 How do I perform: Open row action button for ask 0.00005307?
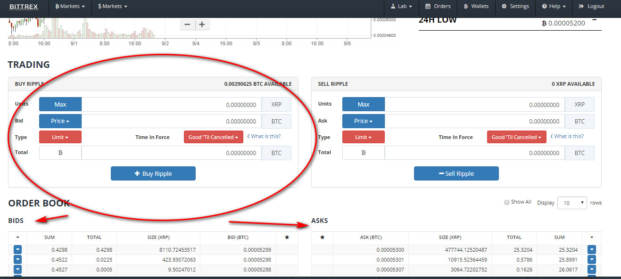pyautogui.click(x=592, y=270)
